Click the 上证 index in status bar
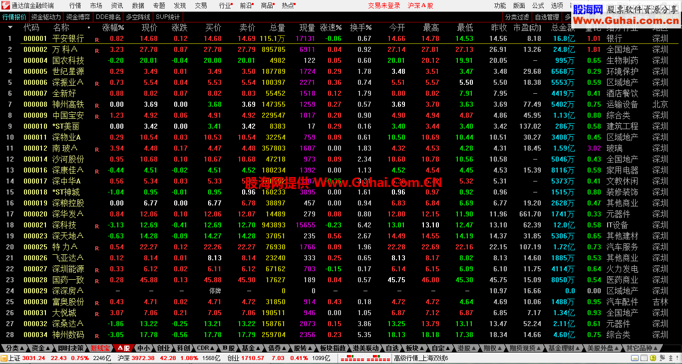The width and height of the screenshot is (682, 364). (14, 358)
